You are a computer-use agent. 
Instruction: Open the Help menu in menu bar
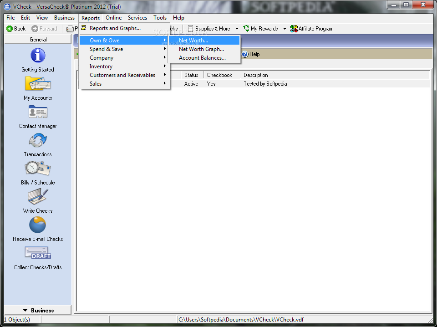pyautogui.click(x=178, y=18)
